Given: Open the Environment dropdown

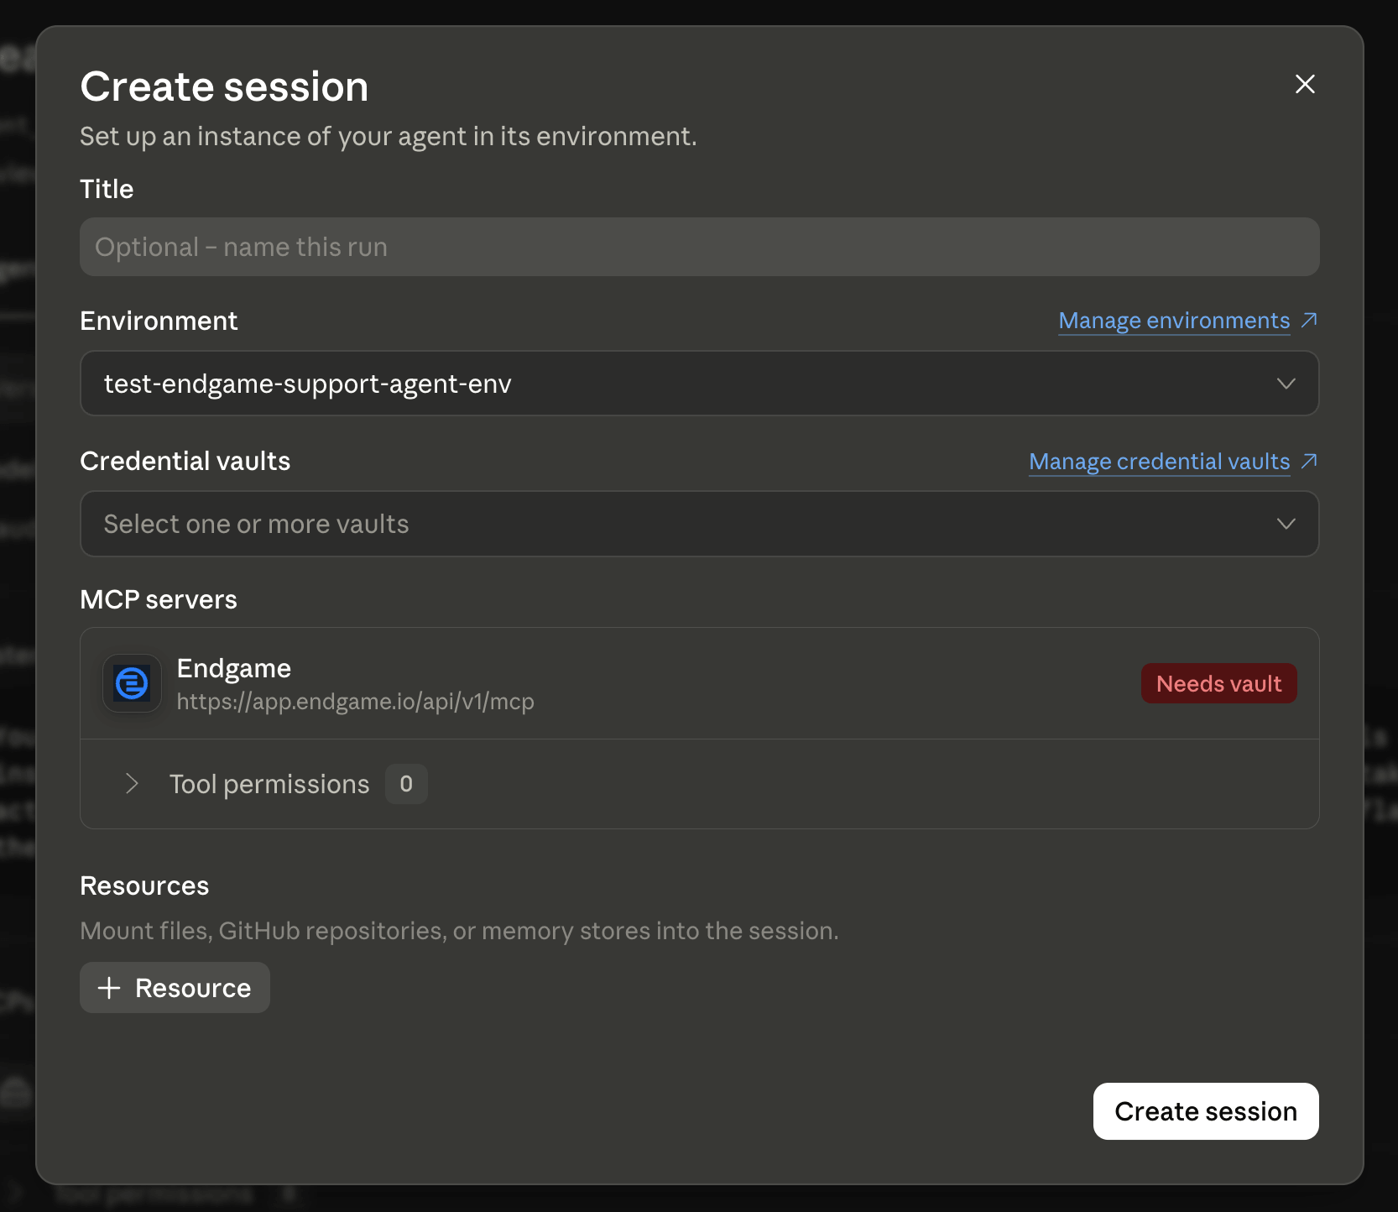Looking at the screenshot, I should (699, 384).
